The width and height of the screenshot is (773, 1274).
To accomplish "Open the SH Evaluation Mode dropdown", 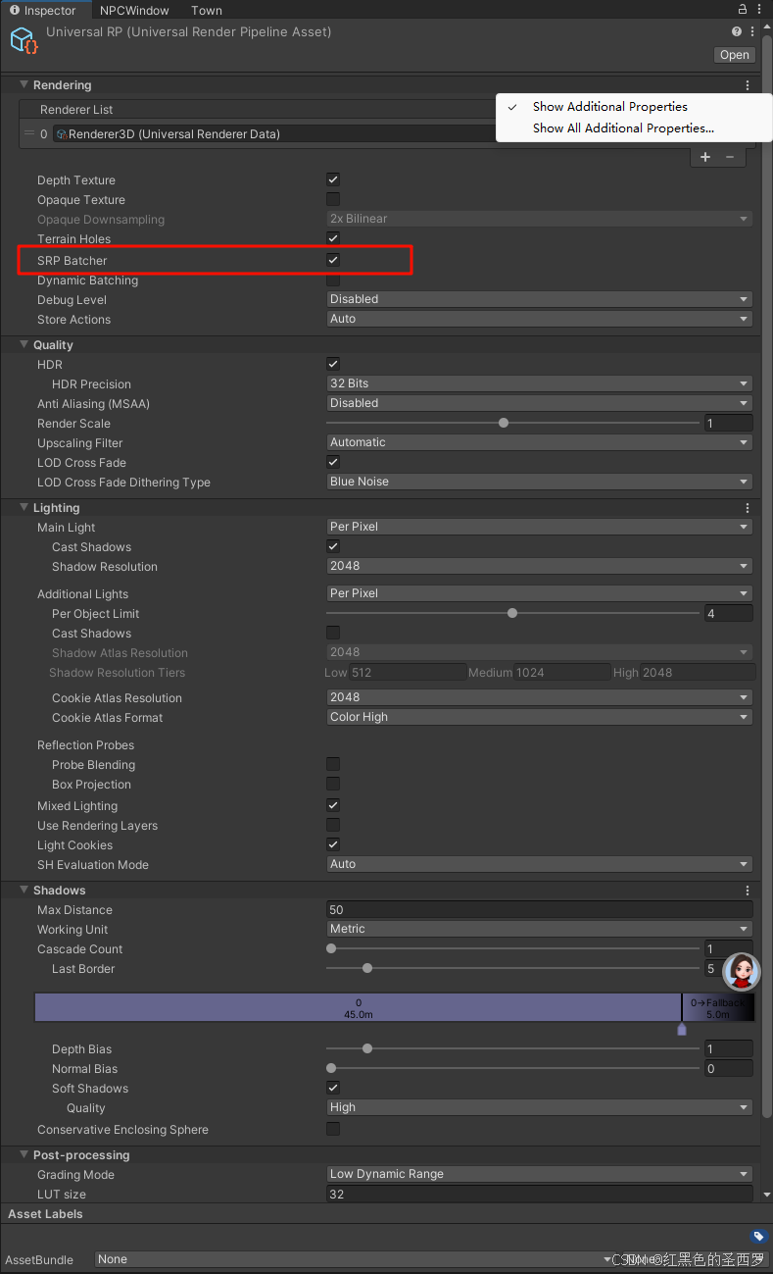I will (x=540, y=864).
